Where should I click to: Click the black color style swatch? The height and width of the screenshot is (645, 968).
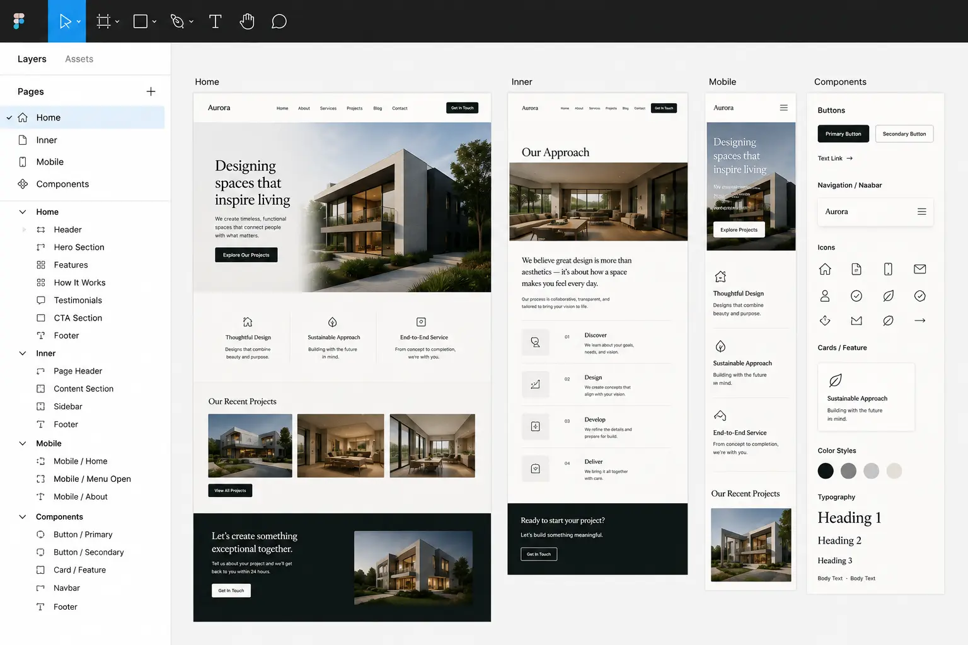tap(826, 471)
